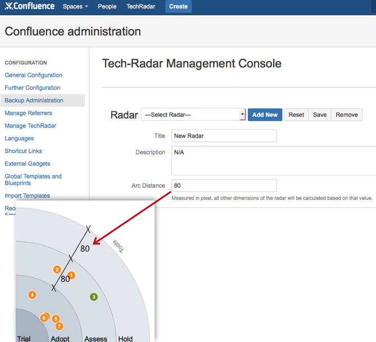Select orange radar blip number 7
The width and height of the screenshot is (376, 342).
pos(59,326)
